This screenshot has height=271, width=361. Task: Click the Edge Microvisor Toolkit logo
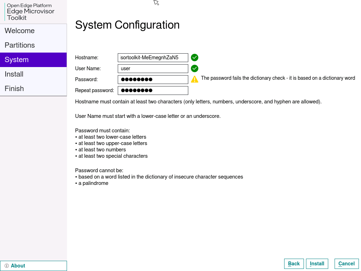point(31,12)
